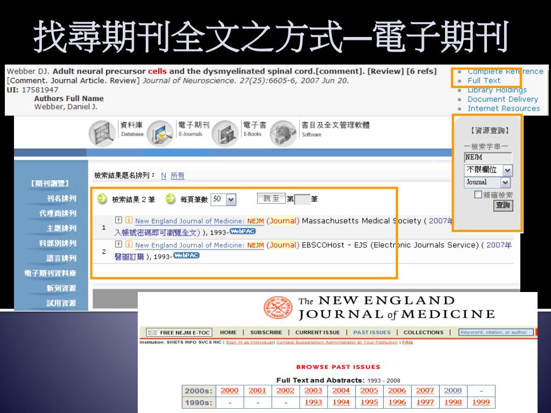Focus the 檢索字串 field containing NEJM

[x=488, y=158]
